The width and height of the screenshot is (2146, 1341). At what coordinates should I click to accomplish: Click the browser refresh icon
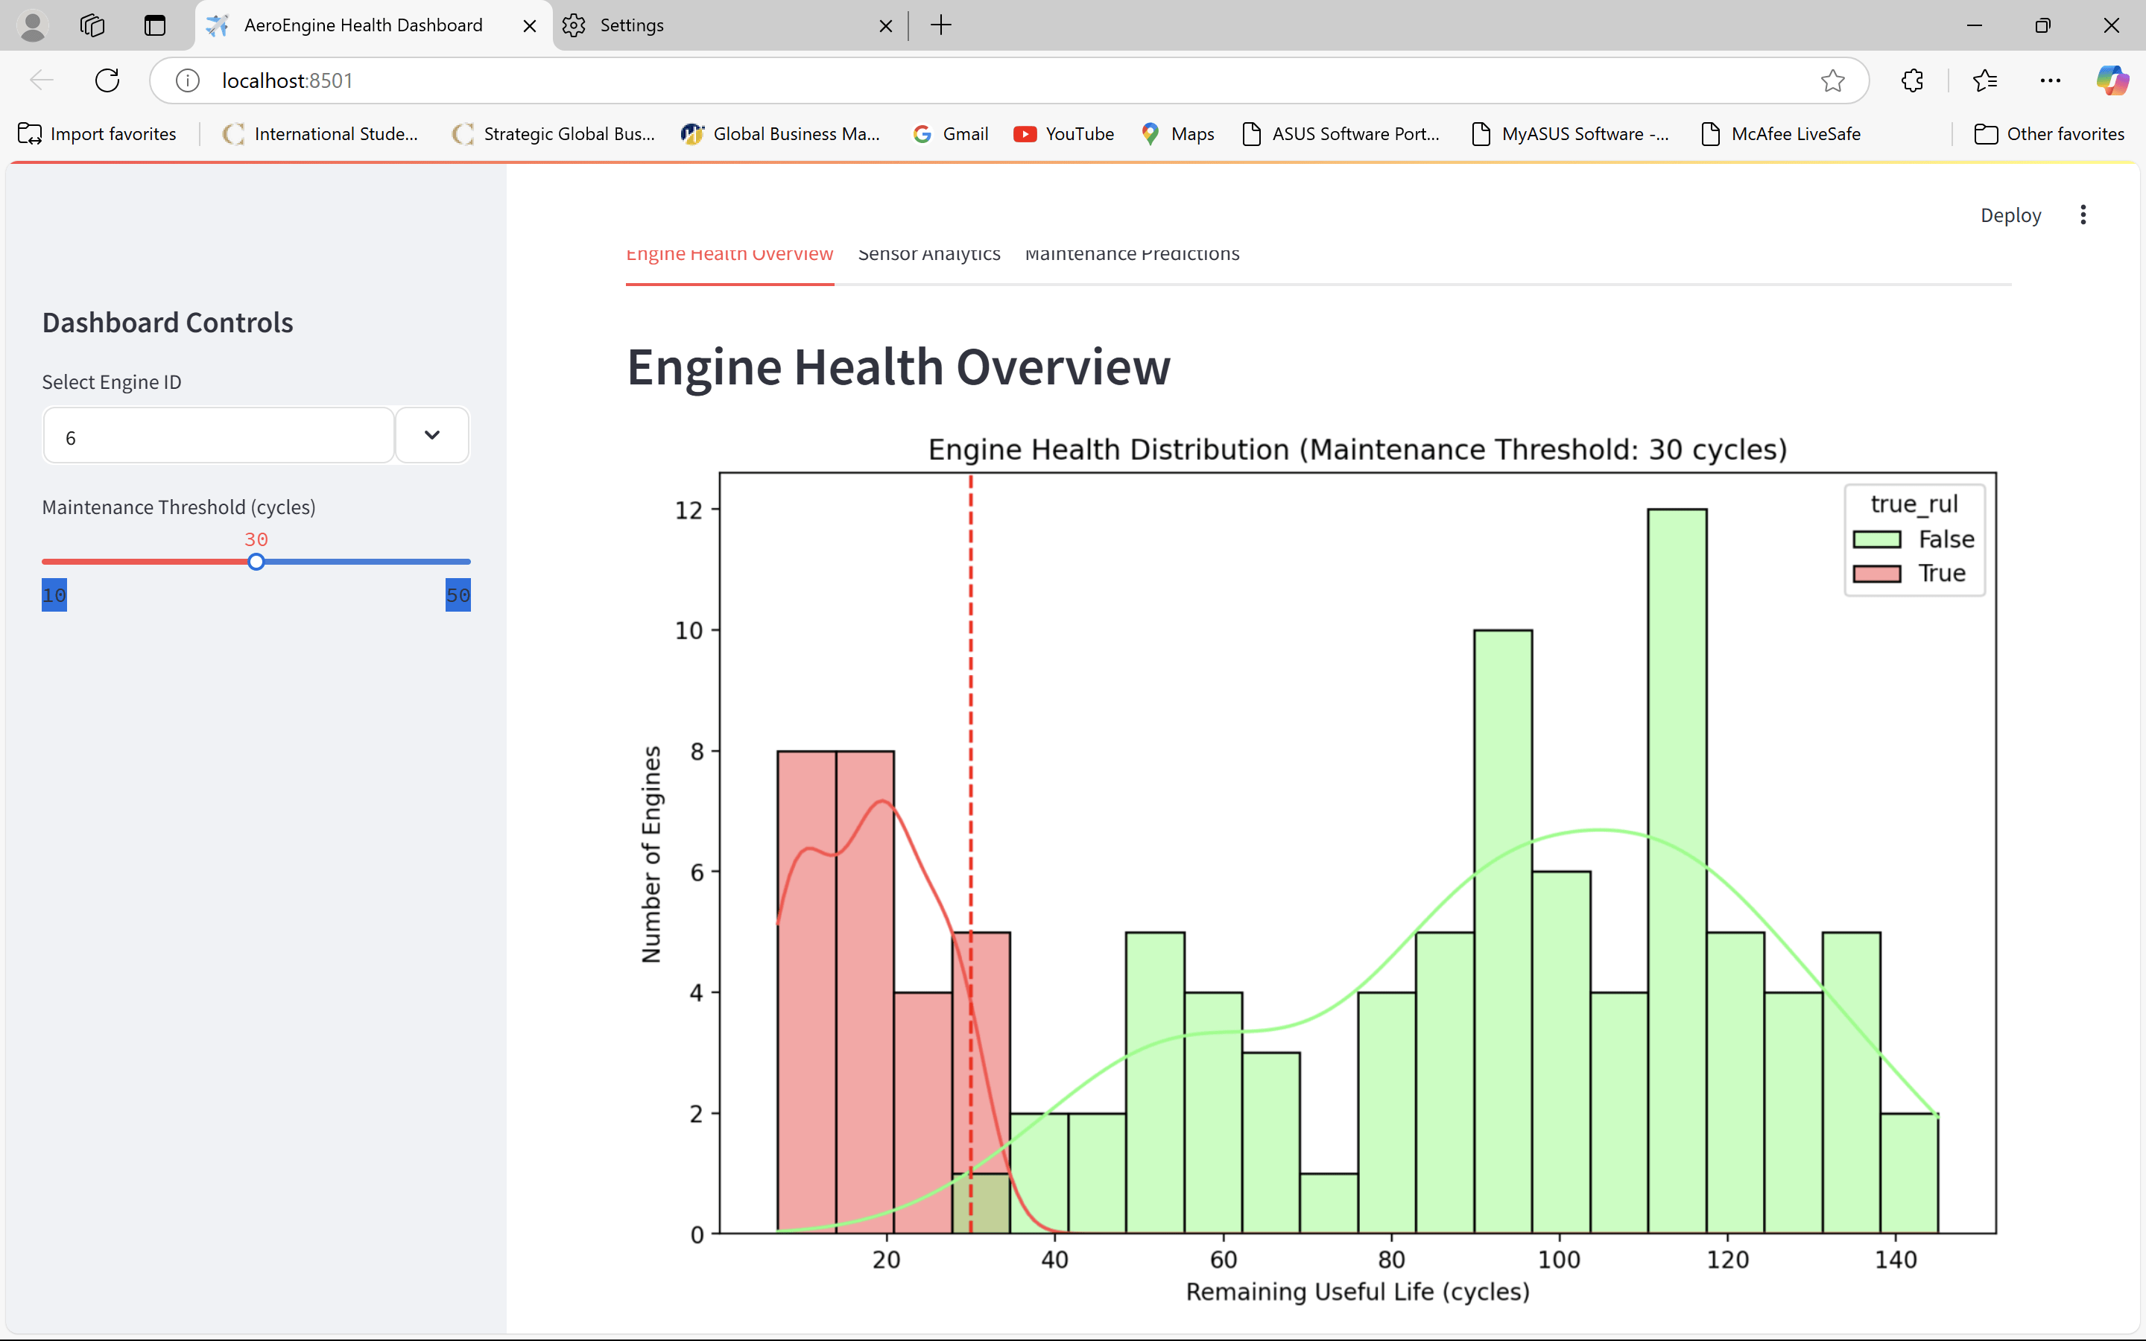(x=107, y=80)
